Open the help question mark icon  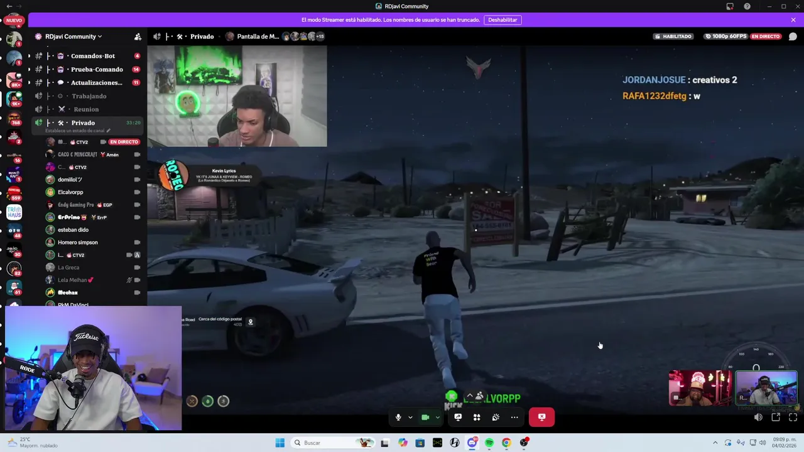click(x=747, y=6)
